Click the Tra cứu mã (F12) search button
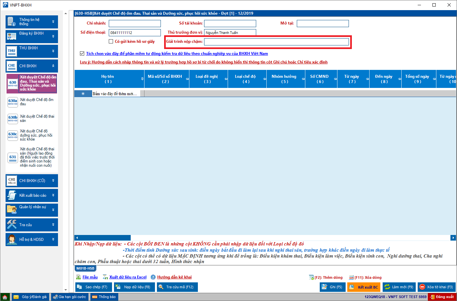The width and height of the screenshot is (457, 301). [x=177, y=287]
